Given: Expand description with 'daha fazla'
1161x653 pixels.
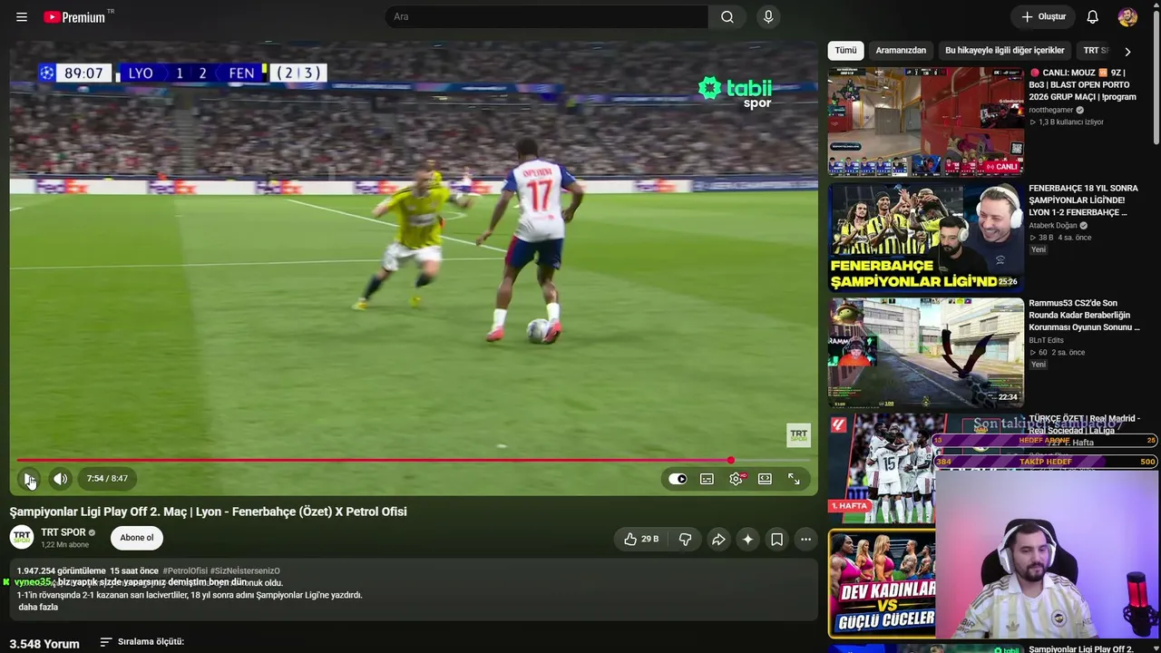Looking at the screenshot, I should point(38,608).
